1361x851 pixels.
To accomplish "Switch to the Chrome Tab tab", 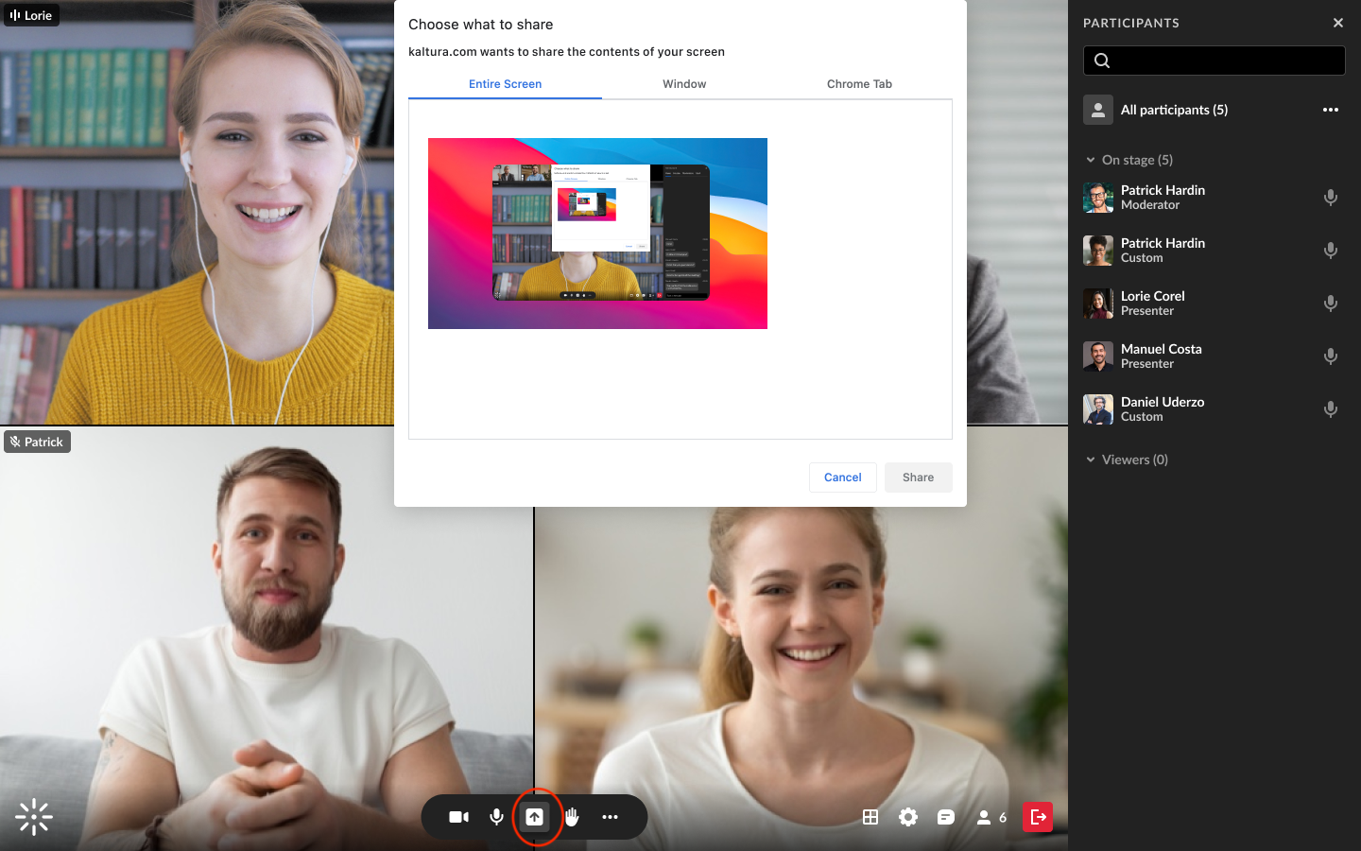I will point(859,84).
